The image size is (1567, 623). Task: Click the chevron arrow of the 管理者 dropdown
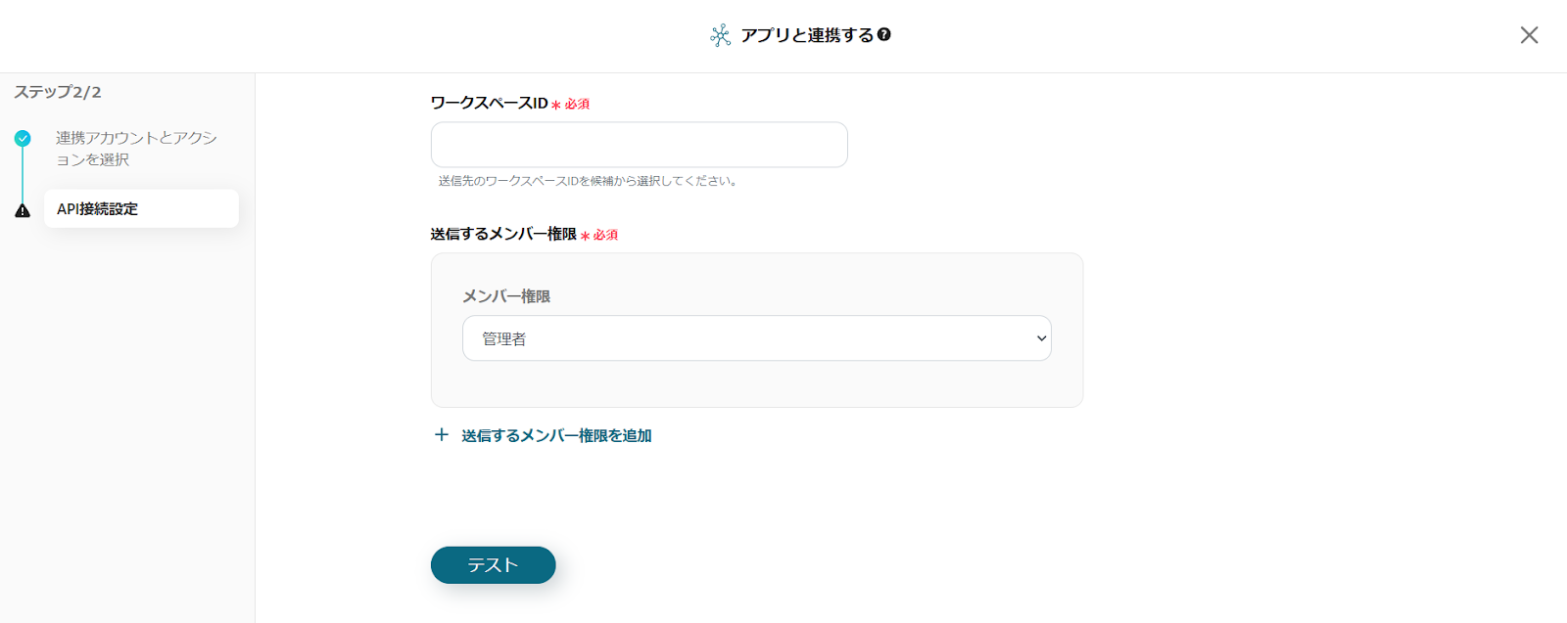(1041, 338)
